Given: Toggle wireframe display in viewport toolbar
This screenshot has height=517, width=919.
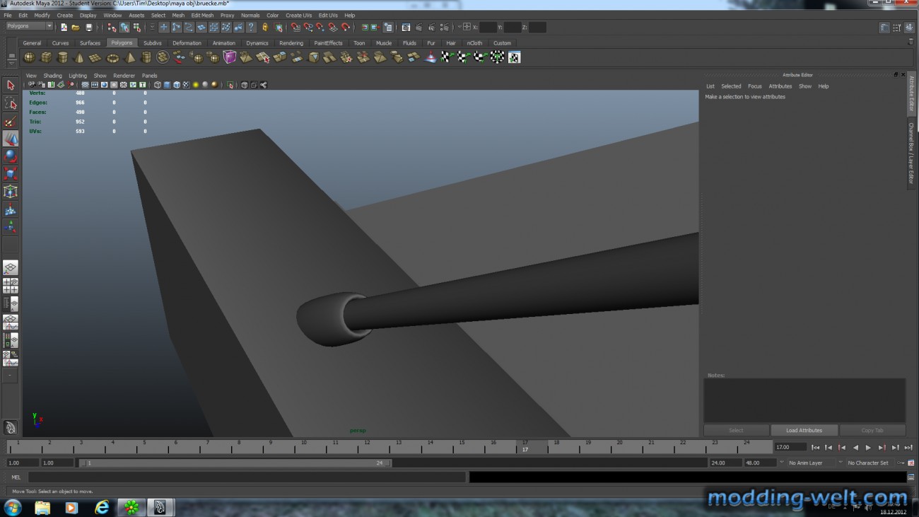Looking at the screenshot, I should [157, 85].
